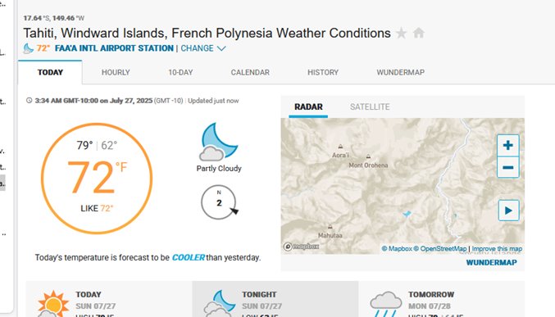Zoom out on the radar map
Viewport: 555px width, 317px height.
508,167
